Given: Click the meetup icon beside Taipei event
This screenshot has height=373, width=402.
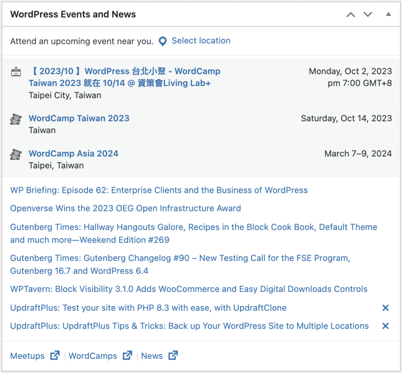Looking at the screenshot, I should tap(16, 72).
